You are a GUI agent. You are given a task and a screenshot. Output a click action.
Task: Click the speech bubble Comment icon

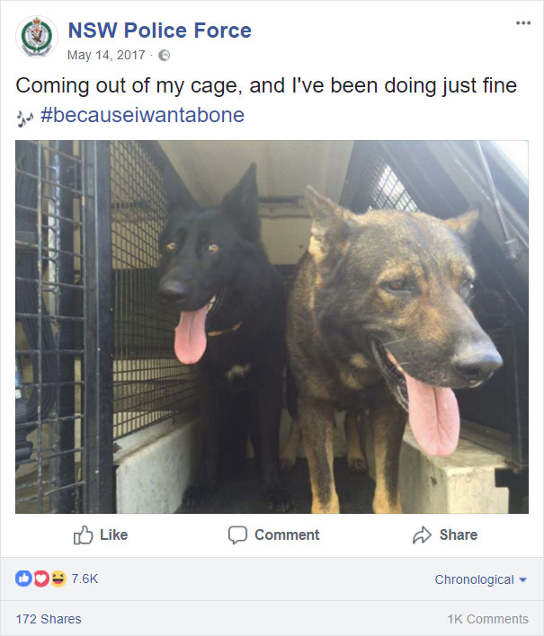(x=237, y=535)
